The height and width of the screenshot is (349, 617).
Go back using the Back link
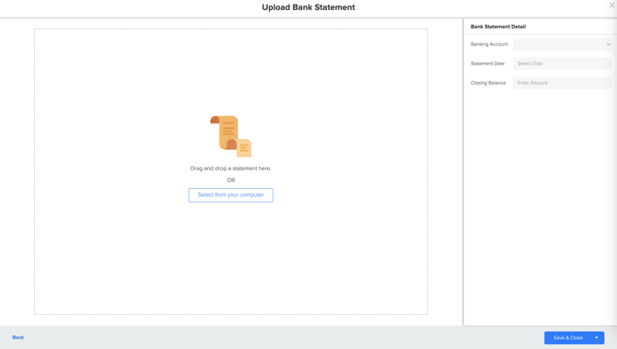pyautogui.click(x=18, y=337)
